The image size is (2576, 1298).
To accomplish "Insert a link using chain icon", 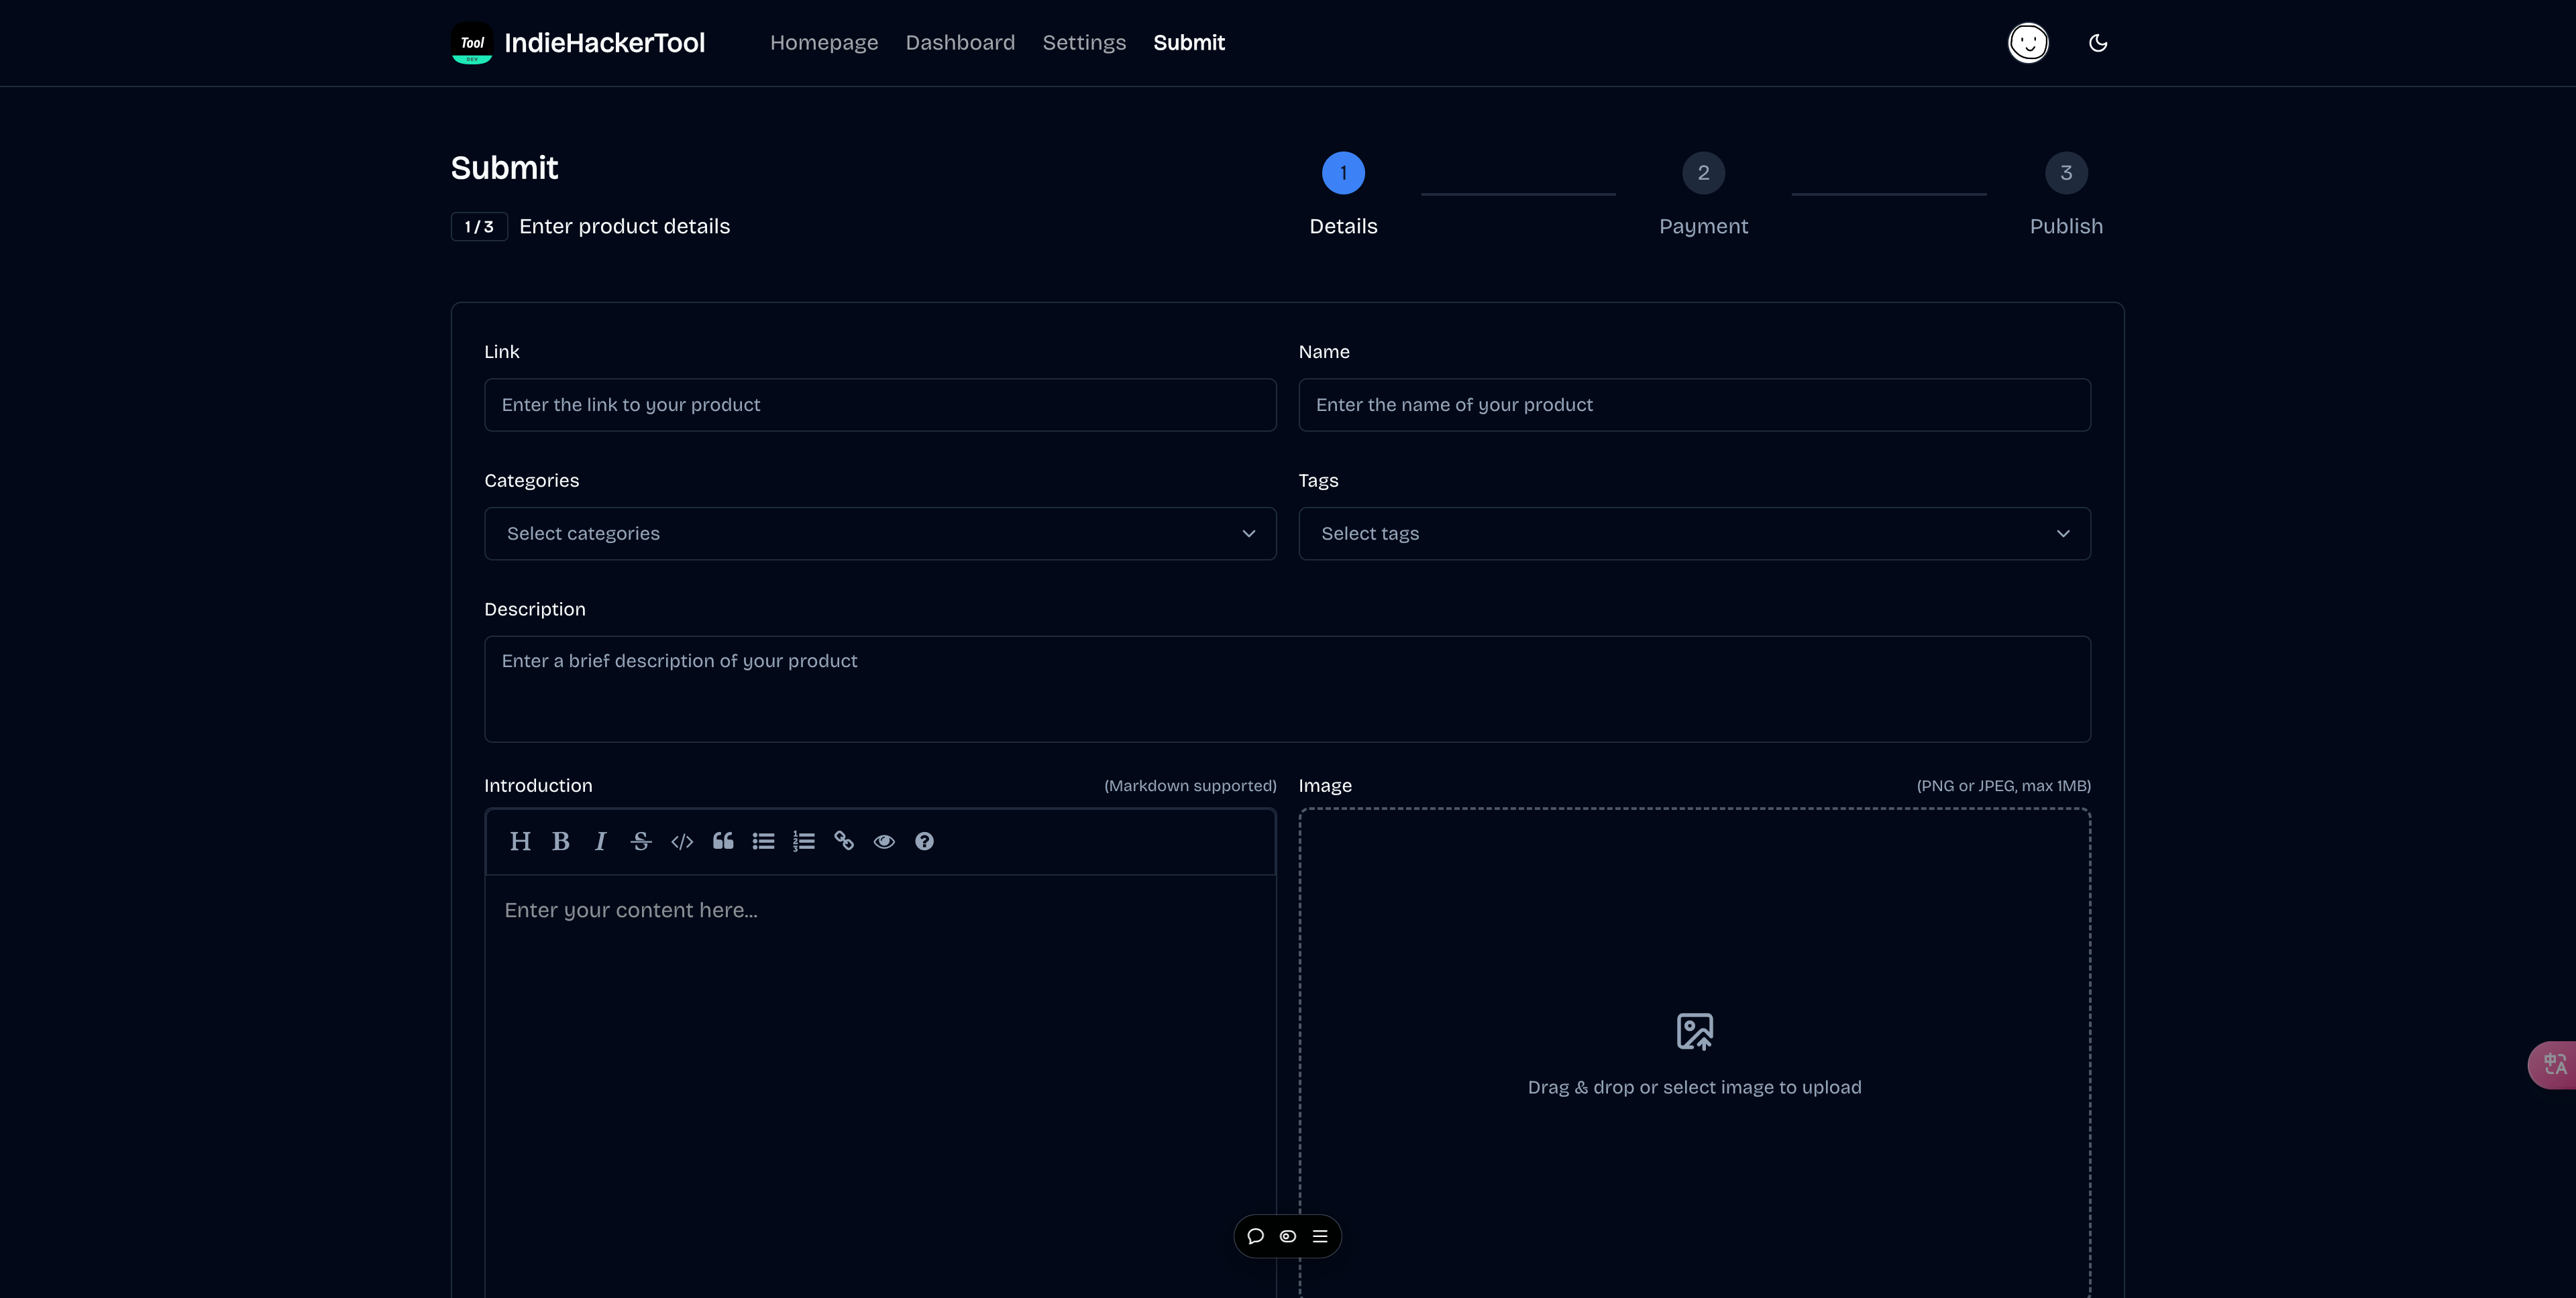I will [844, 841].
